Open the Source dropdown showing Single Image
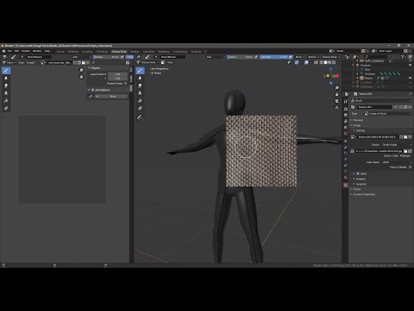The image size is (414, 311). pyautogui.click(x=396, y=145)
